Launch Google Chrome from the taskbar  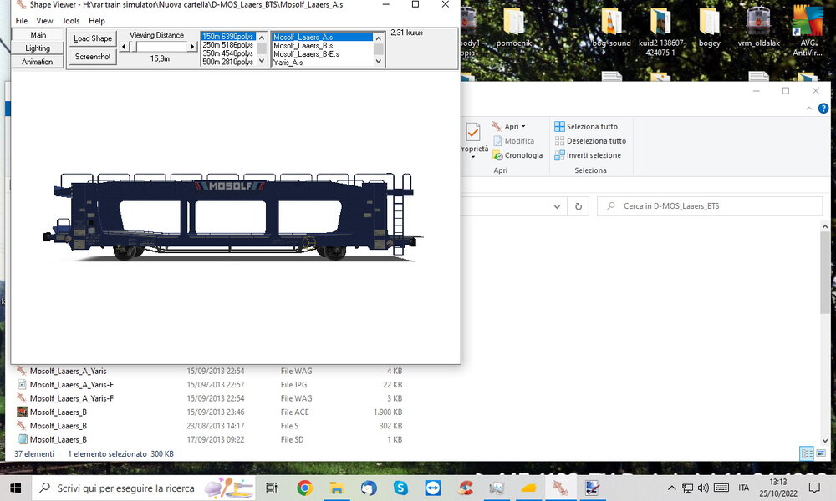pyautogui.click(x=304, y=488)
